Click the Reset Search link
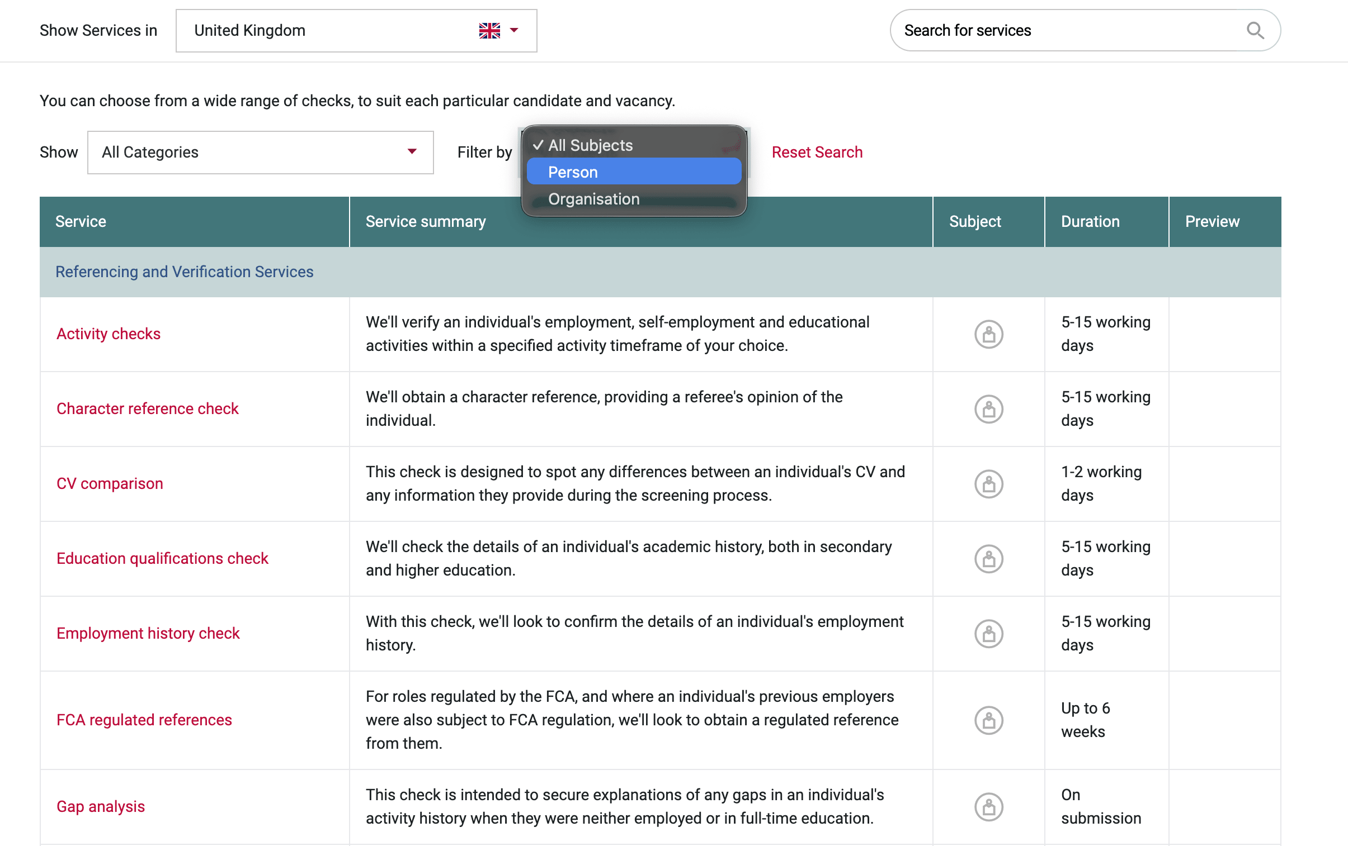The image size is (1348, 846). [817, 153]
